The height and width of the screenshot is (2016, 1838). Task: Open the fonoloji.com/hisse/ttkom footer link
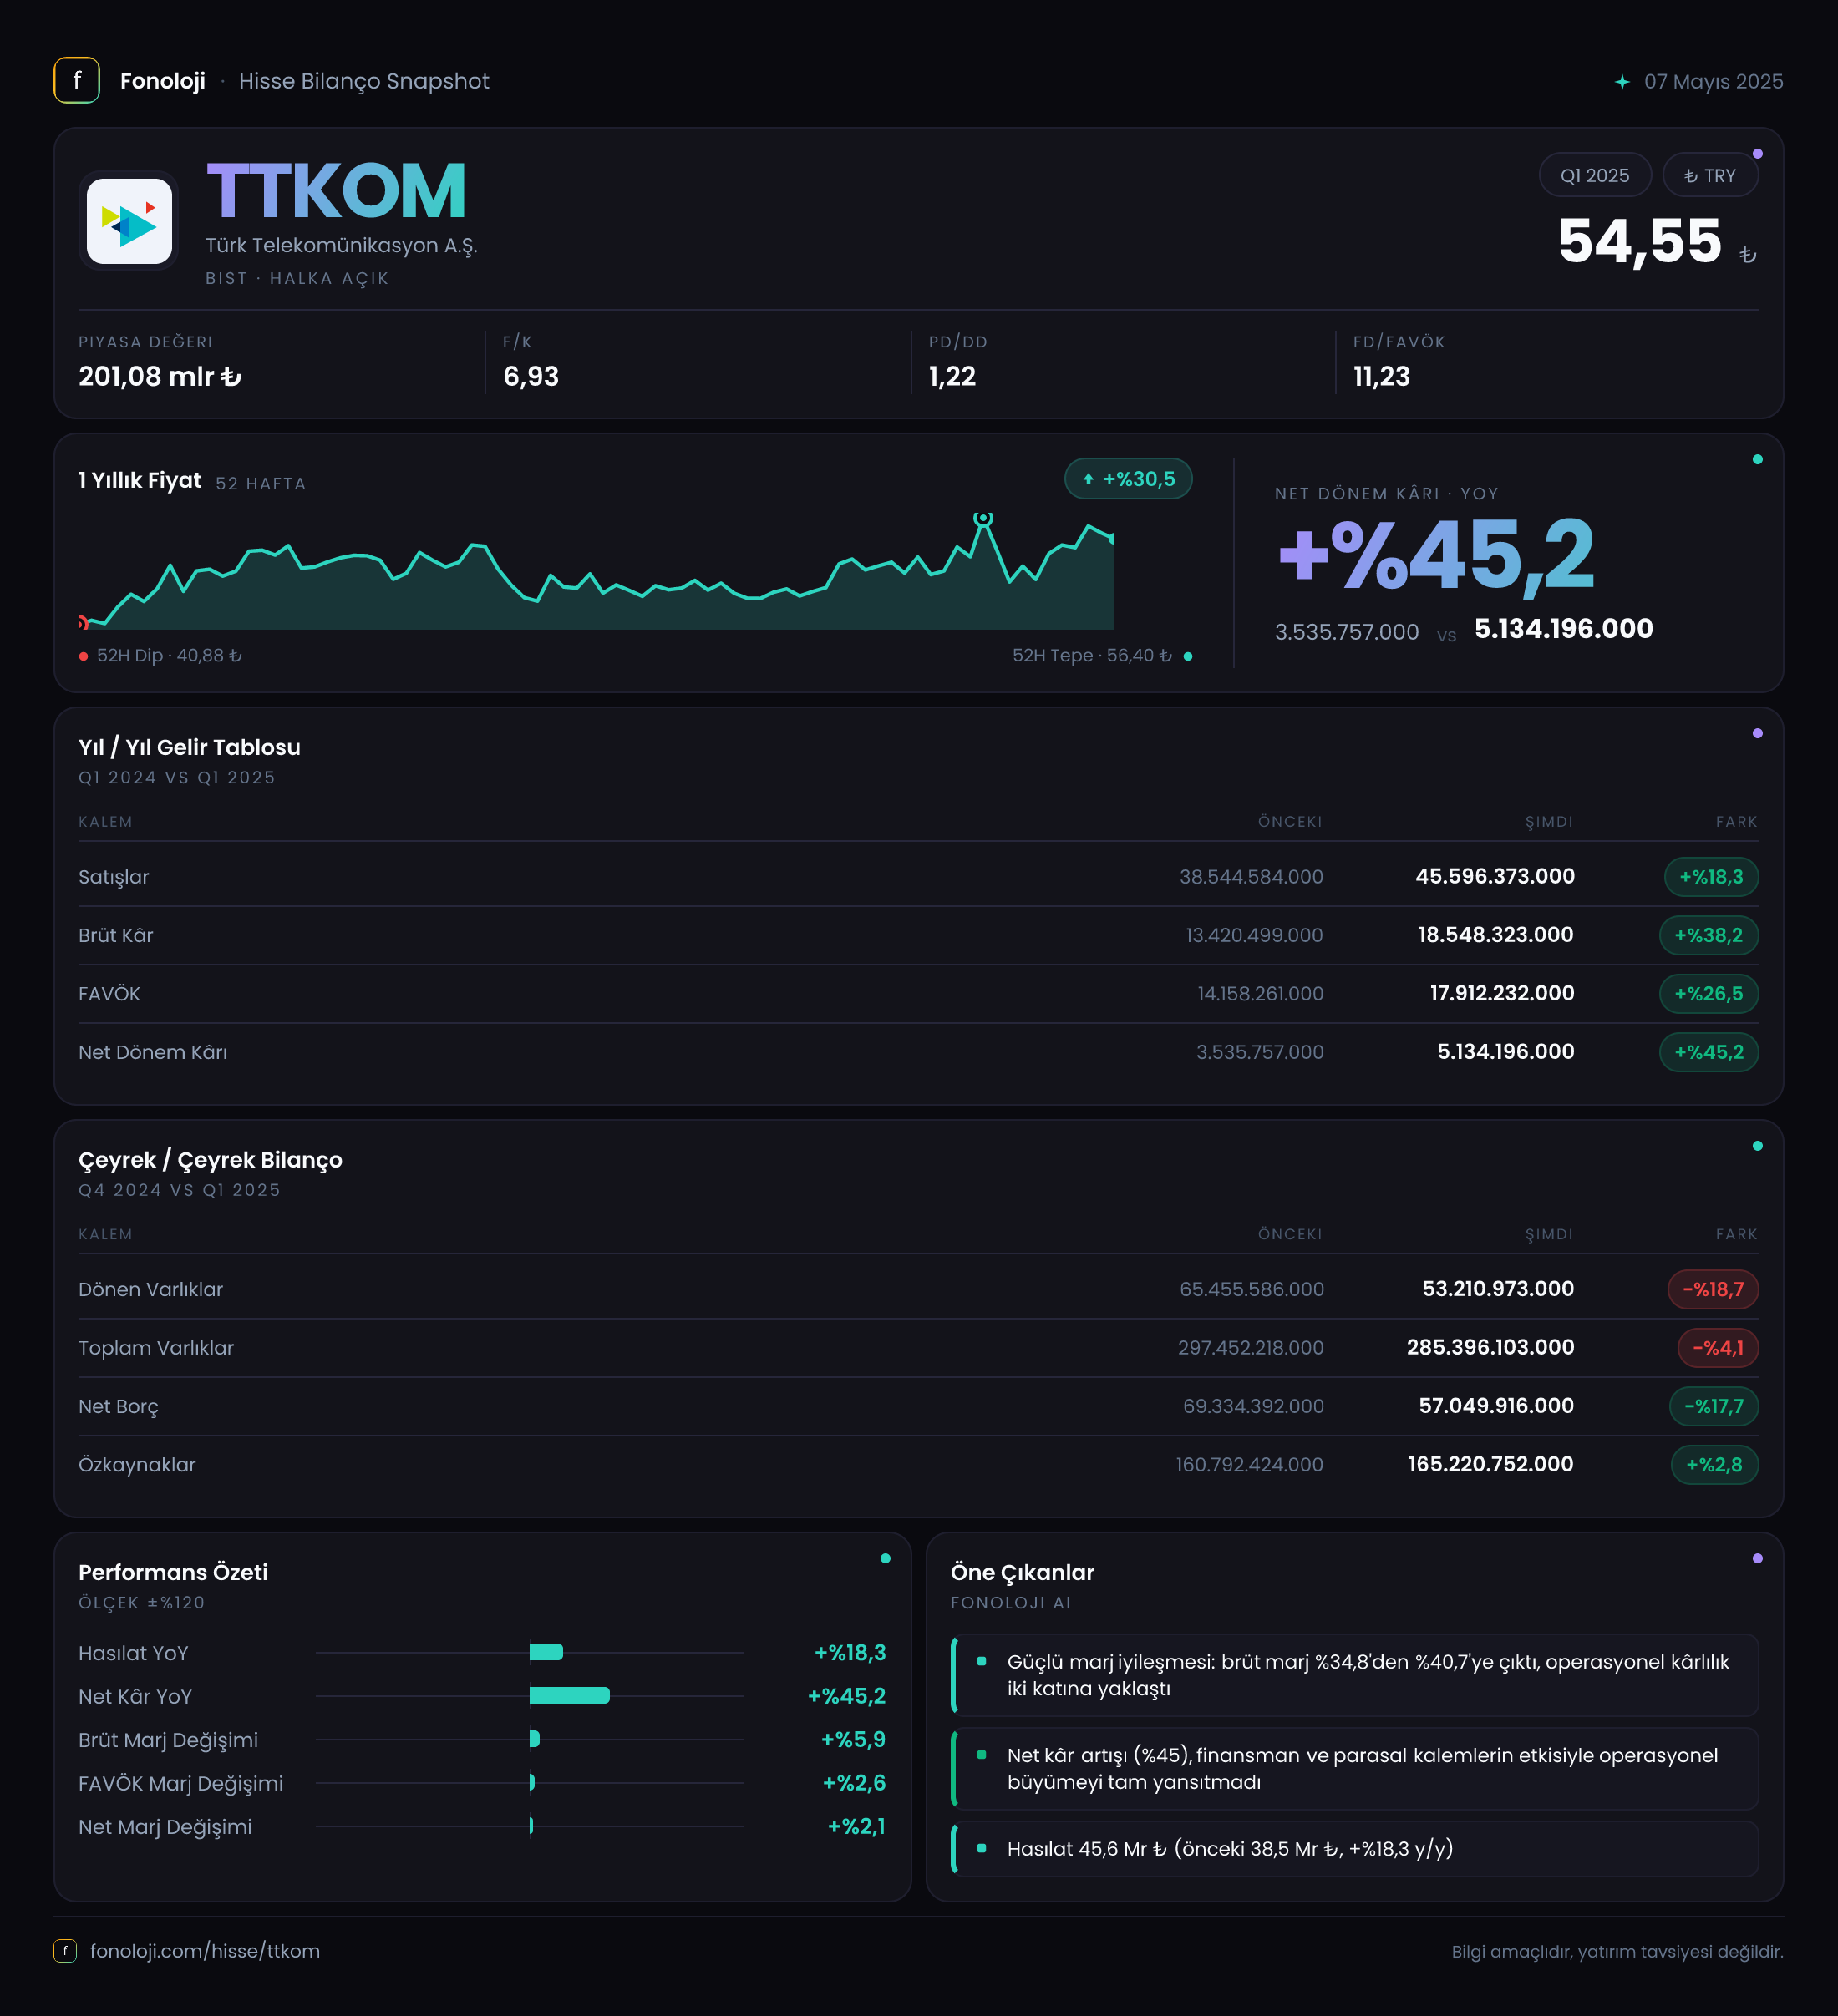(206, 1950)
